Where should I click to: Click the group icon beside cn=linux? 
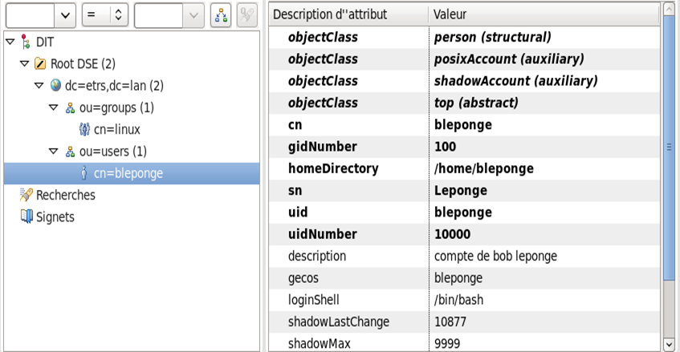tap(84, 129)
